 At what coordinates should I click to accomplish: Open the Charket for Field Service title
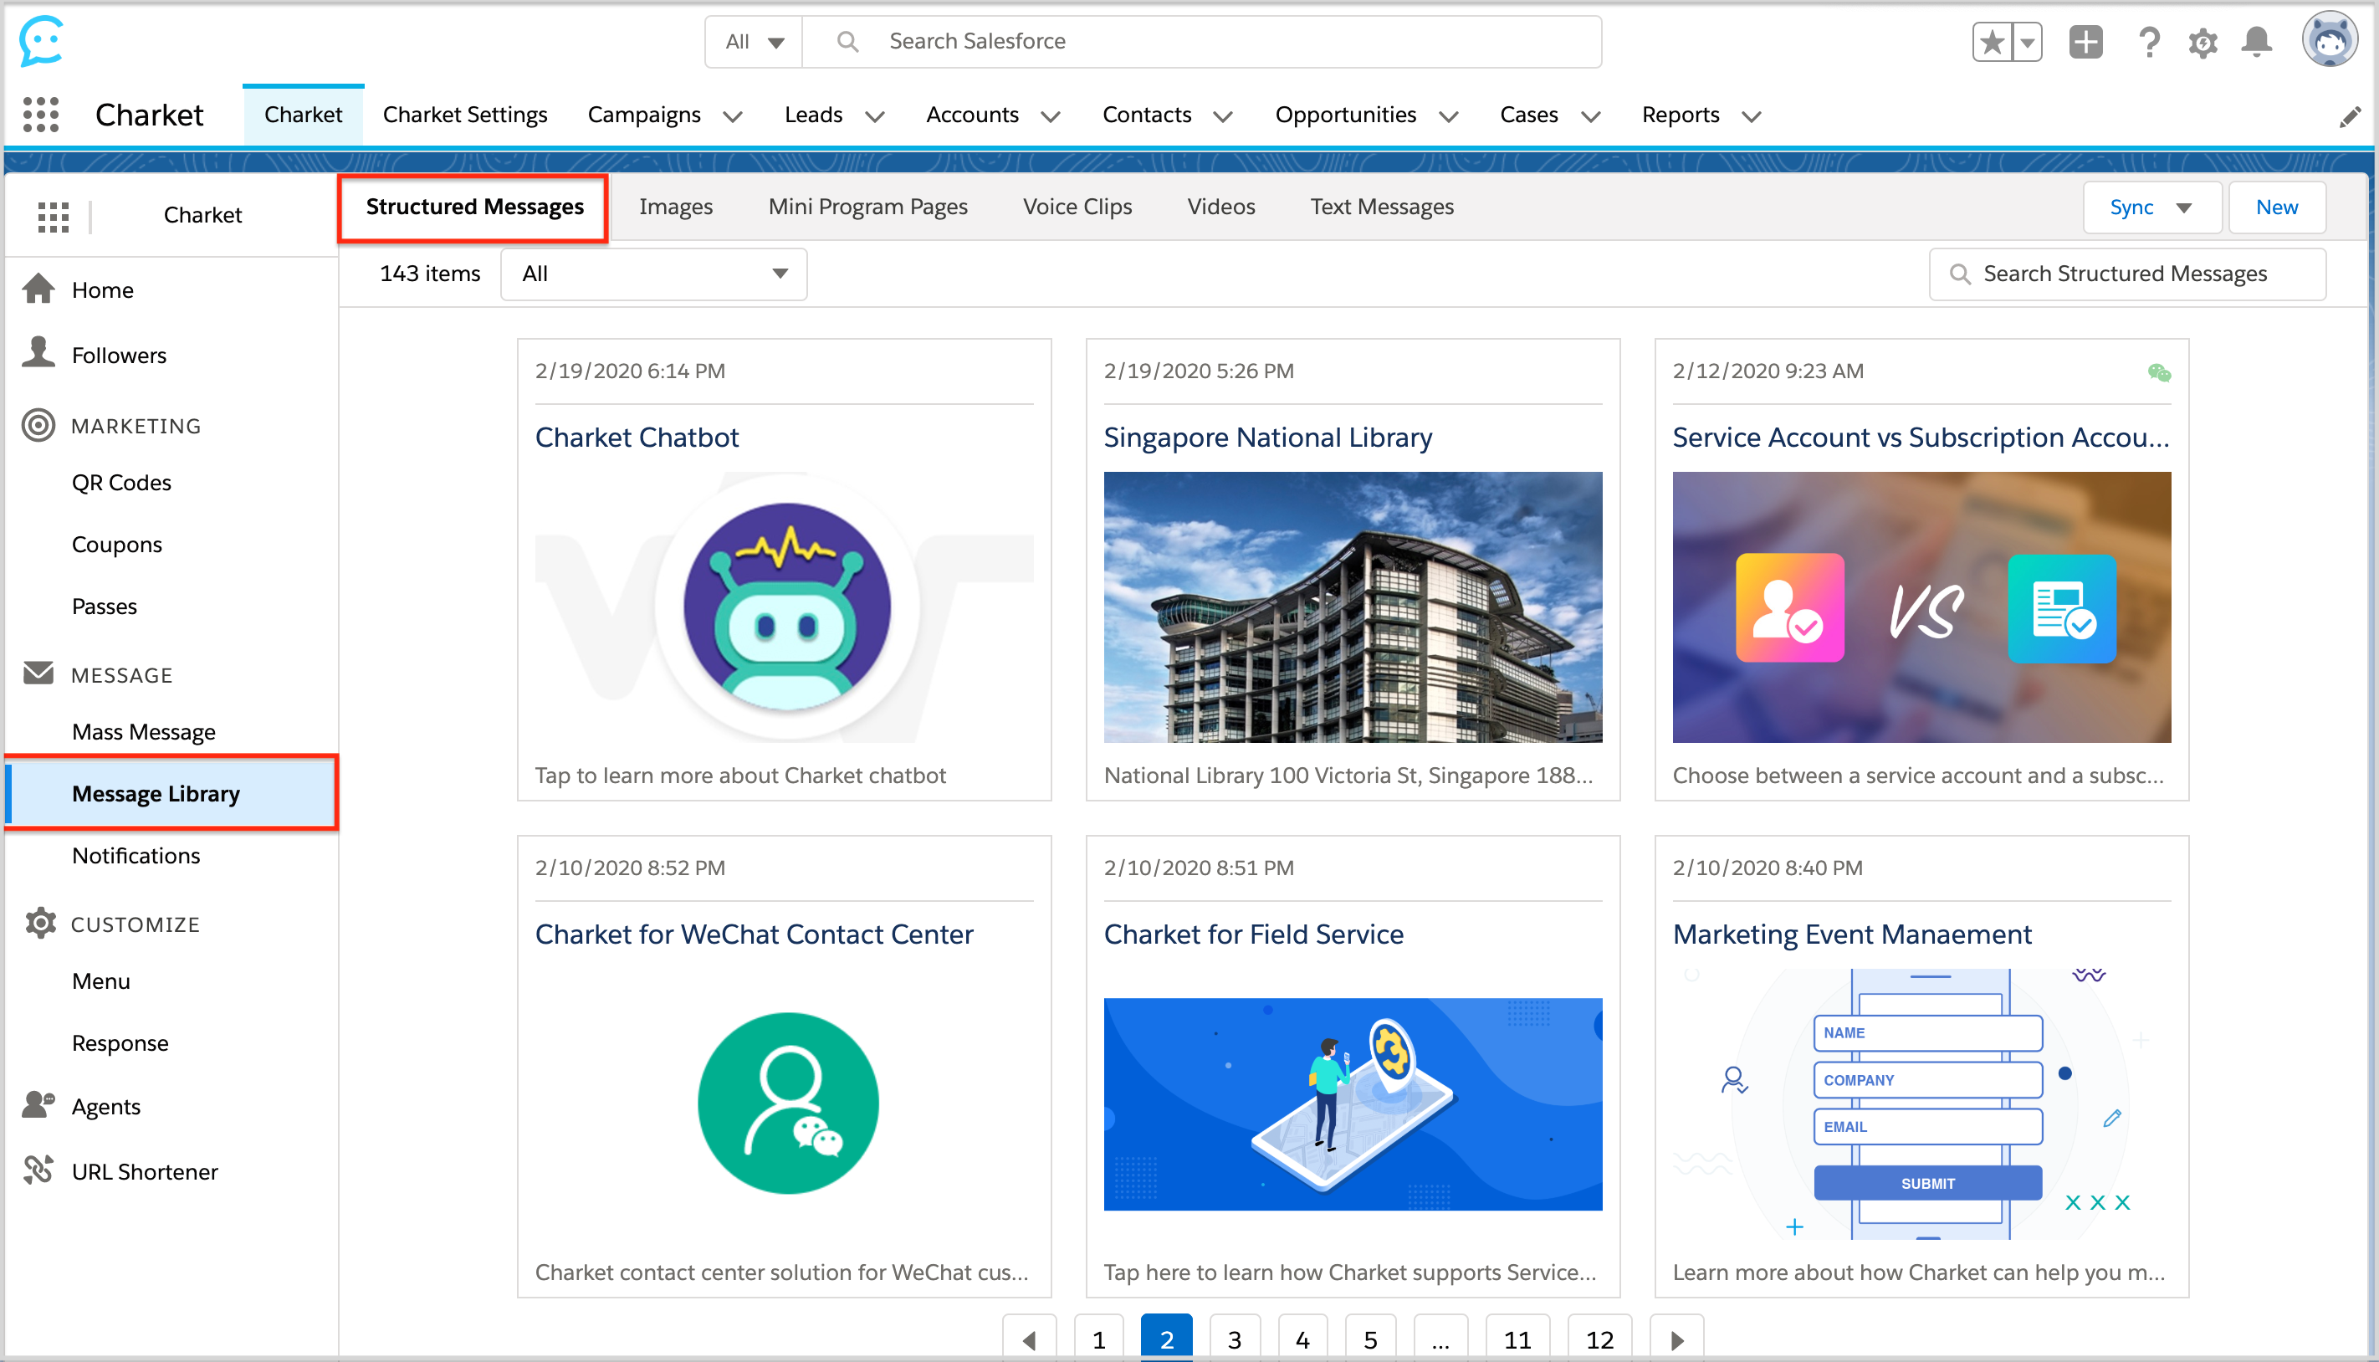click(1253, 934)
